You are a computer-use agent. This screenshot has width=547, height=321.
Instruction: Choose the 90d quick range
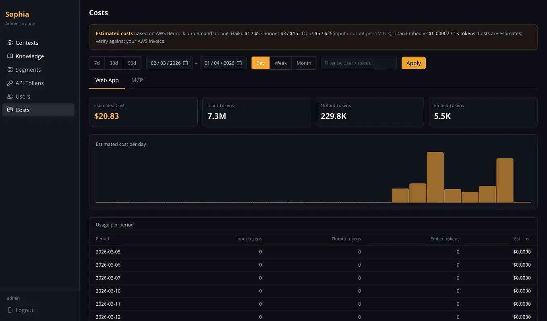[132, 63]
